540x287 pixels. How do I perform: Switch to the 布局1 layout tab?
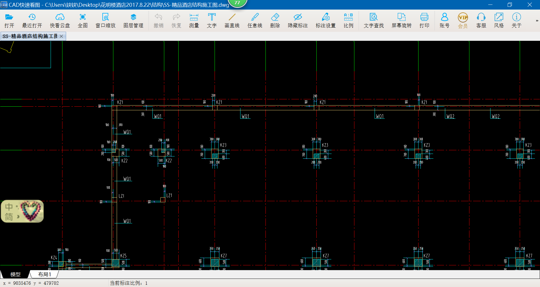45,274
